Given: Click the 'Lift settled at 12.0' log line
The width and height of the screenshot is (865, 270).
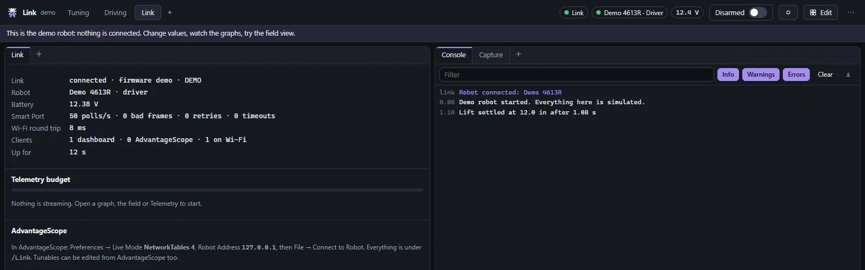Looking at the screenshot, I should click(x=527, y=112).
